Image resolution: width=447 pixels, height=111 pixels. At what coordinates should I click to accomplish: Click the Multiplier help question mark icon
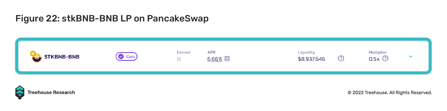coord(385,58)
